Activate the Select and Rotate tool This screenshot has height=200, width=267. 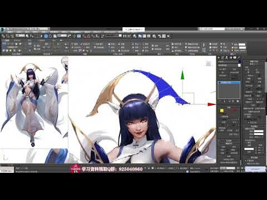click(x=50, y=36)
